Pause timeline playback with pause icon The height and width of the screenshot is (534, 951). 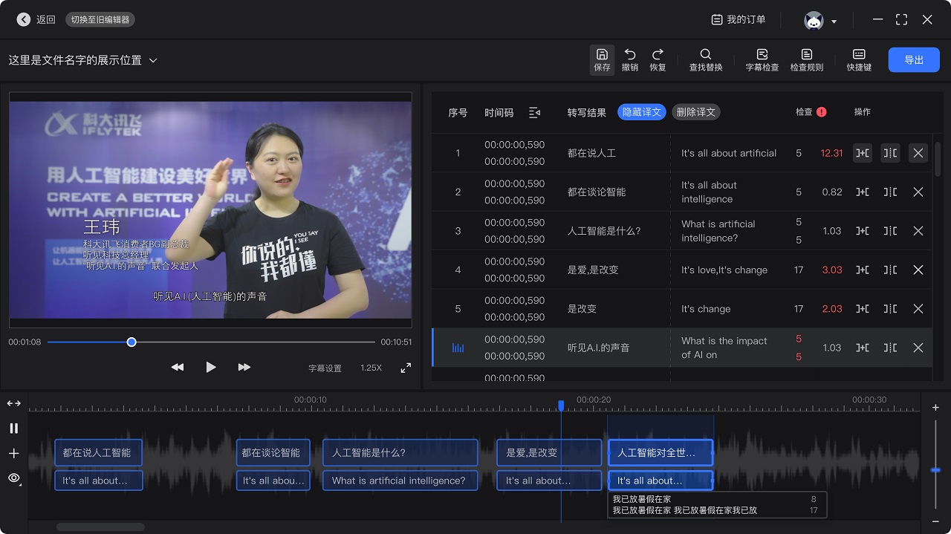tap(13, 428)
